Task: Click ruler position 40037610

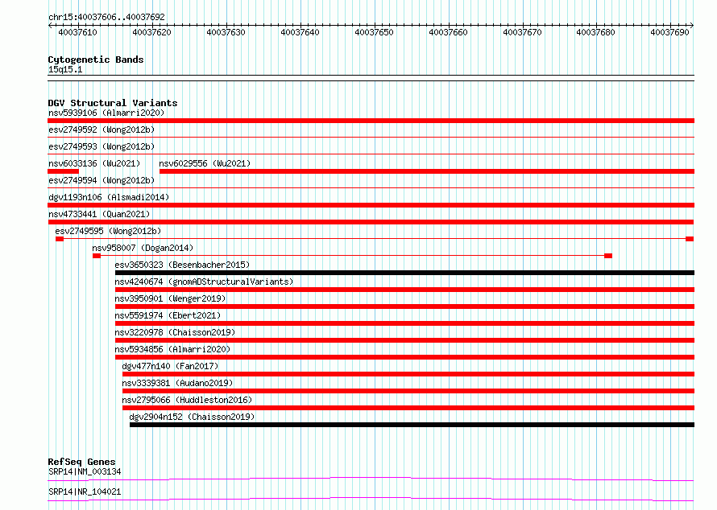Action: (x=77, y=32)
